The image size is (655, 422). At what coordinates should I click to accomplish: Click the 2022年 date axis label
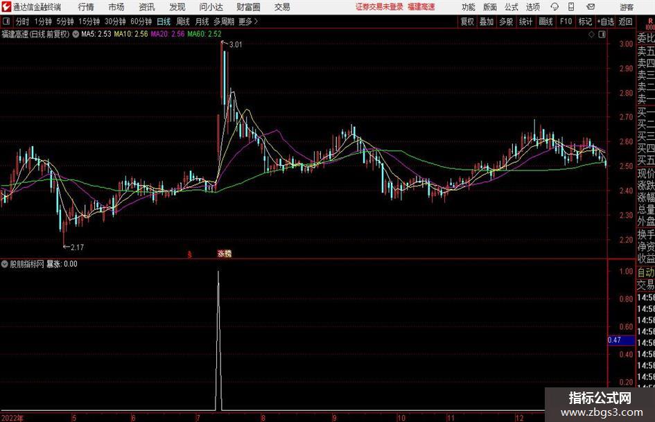pyautogui.click(x=12, y=418)
